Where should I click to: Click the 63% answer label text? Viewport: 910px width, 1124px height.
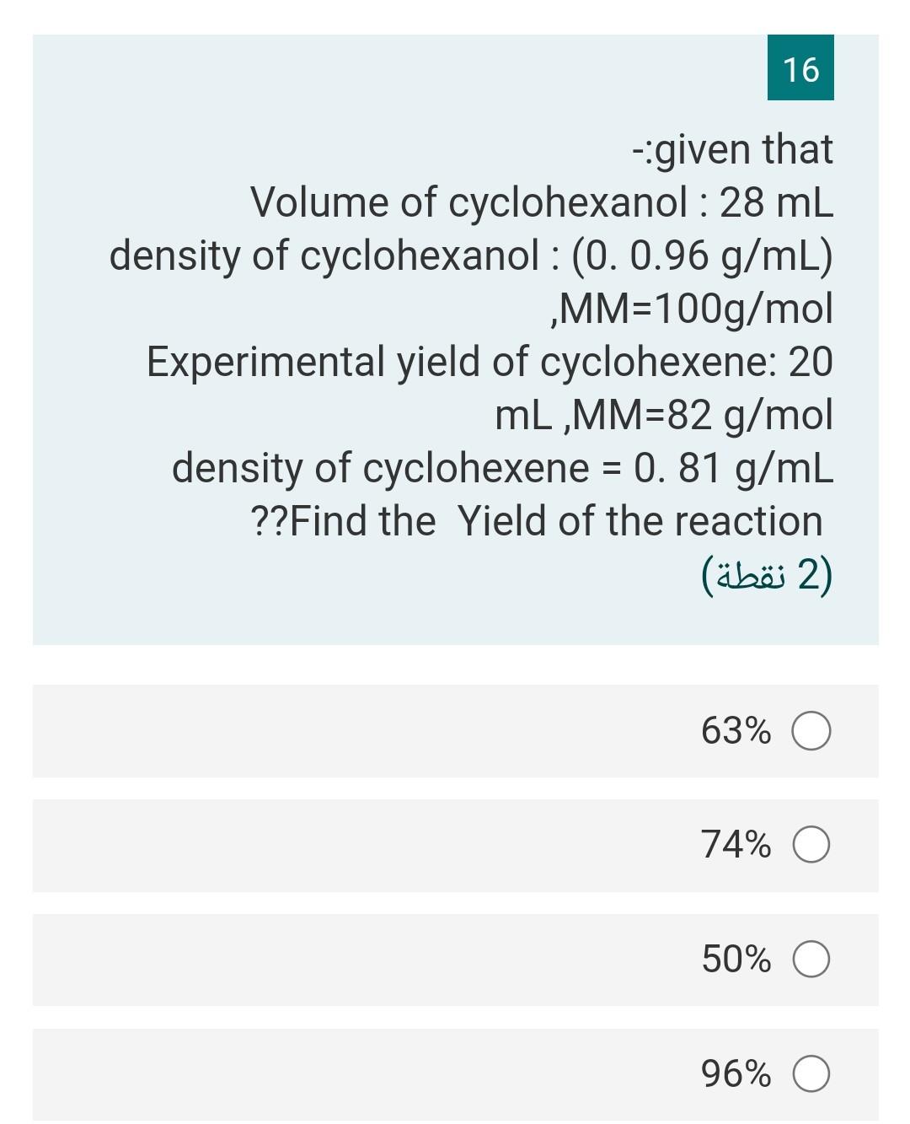coord(736,730)
